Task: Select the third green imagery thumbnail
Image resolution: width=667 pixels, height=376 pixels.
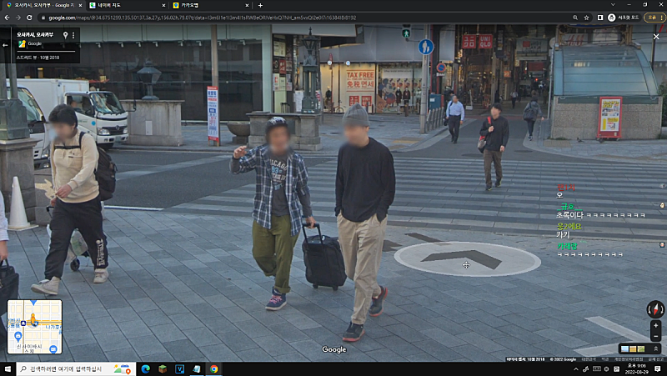Action: point(640,348)
